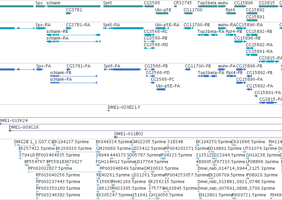Select the CR32745 gene label
Viewport: 282px width, 200px height.
183,3
